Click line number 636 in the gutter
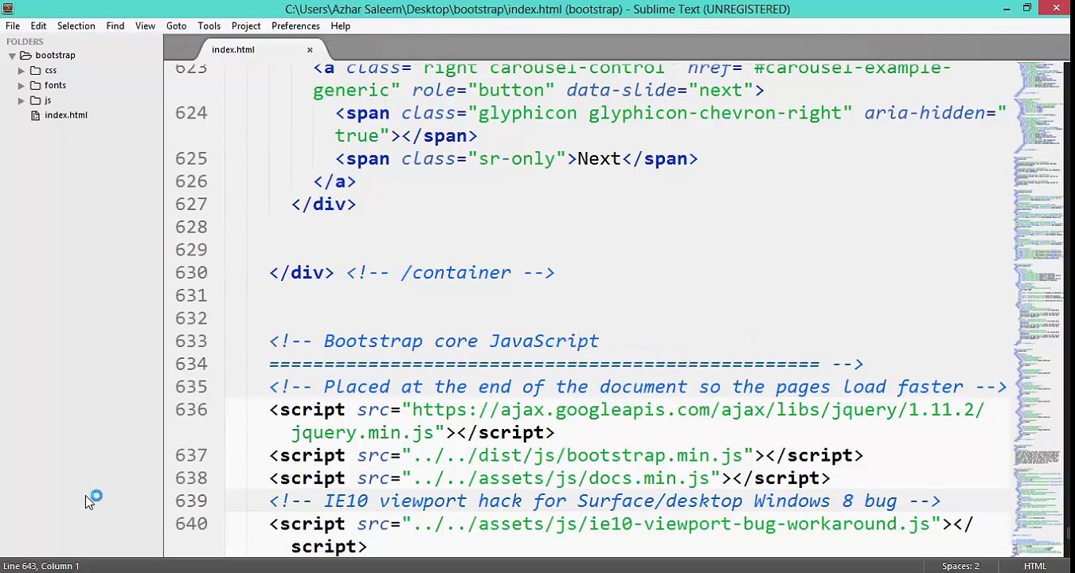 click(x=191, y=410)
